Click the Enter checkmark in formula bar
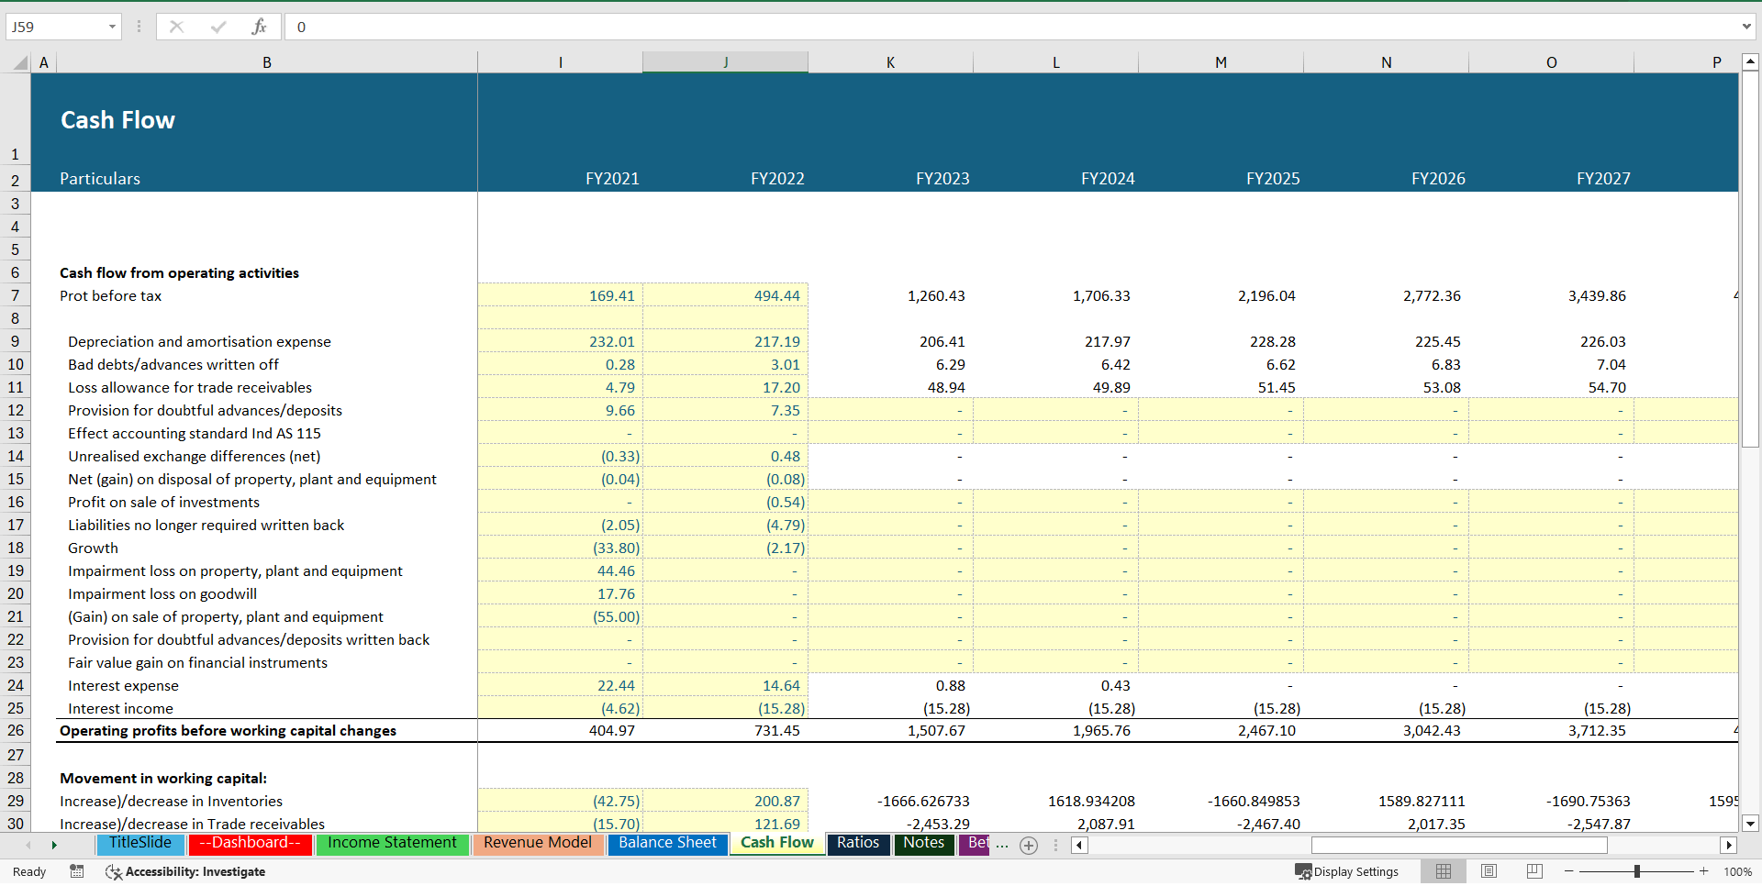This screenshot has height=886, width=1762. coord(218,27)
